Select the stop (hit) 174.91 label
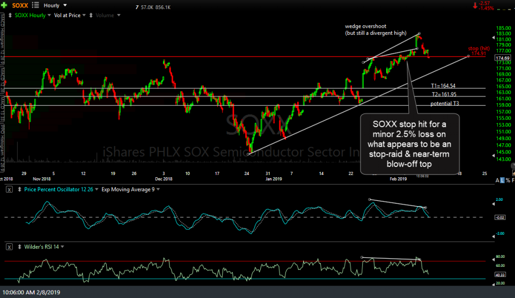The width and height of the screenshot is (515, 298). tap(479, 51)
